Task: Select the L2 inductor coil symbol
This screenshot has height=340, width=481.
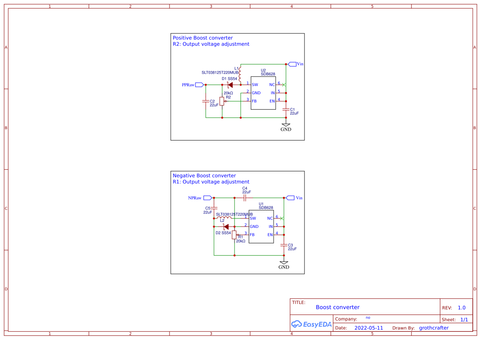Action: click(224, 218)
